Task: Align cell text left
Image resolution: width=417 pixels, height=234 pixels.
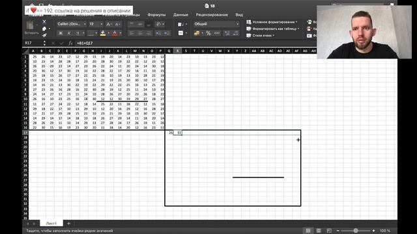Action: (132, 33)
